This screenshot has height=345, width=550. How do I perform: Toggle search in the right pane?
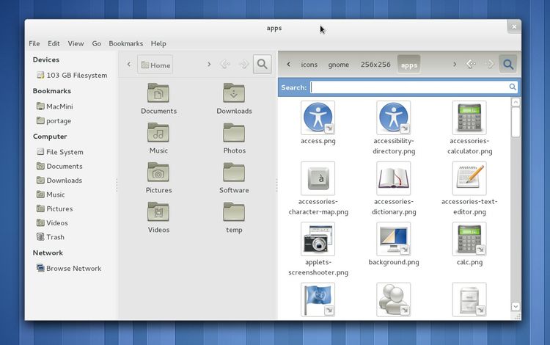pyautogui.click(x=507, y=65)
